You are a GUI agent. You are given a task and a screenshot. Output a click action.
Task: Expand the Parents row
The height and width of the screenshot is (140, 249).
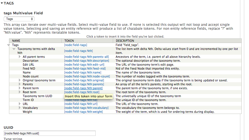(20, 84)
